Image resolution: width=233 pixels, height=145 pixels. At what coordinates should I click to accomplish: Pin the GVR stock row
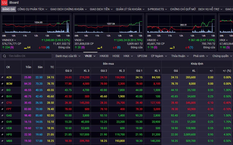2,122
